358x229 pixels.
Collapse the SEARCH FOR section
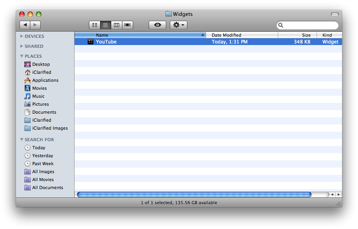click(22, 139)
